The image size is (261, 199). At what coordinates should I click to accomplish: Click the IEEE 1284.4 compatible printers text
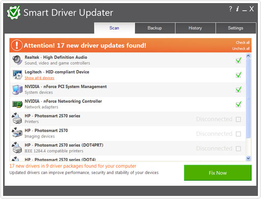(x=54, y=151)
